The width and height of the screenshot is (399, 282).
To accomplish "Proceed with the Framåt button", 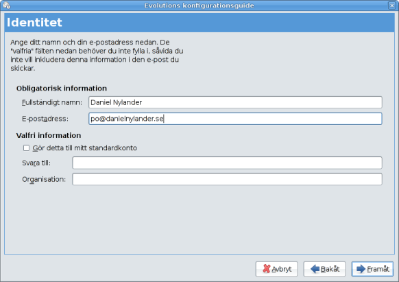I will pyautogui.click(x=372, y=269).
